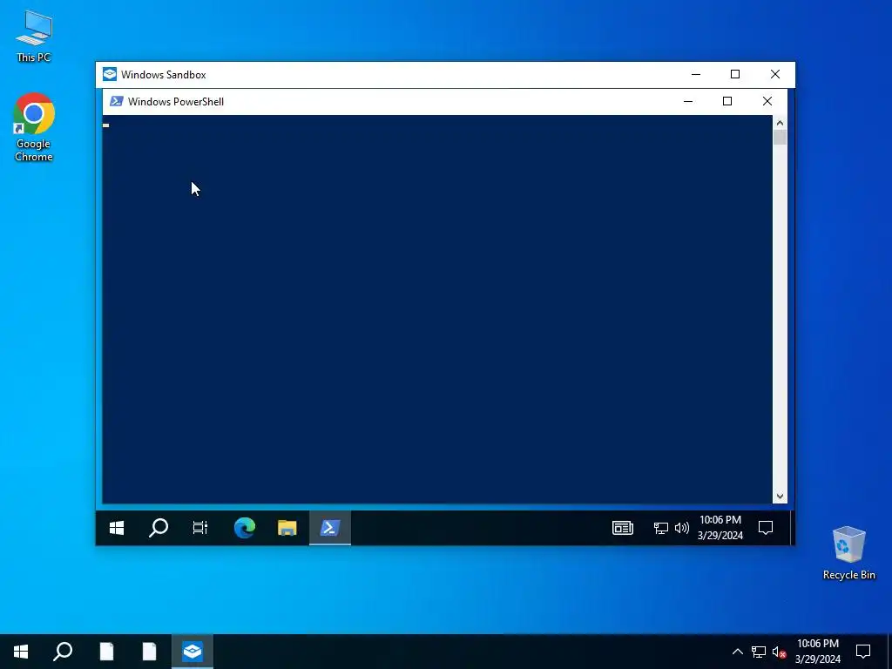
Task: Click second blank document icon on host taskbar
Action: 149,652
